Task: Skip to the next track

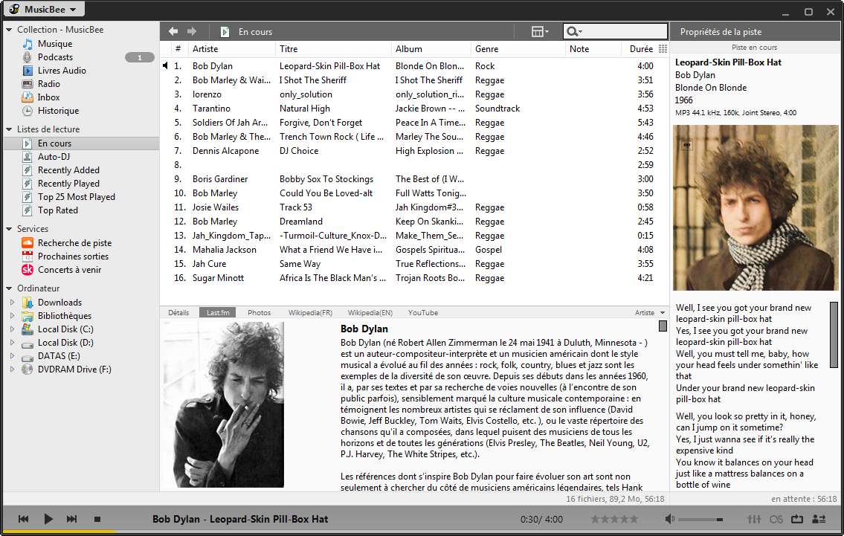Action: (x=71, y=520)
